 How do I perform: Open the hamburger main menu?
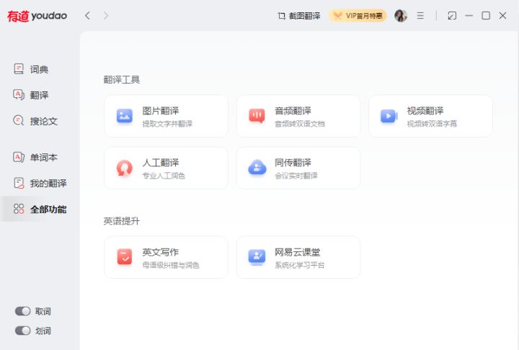click(x=420, y=16)
